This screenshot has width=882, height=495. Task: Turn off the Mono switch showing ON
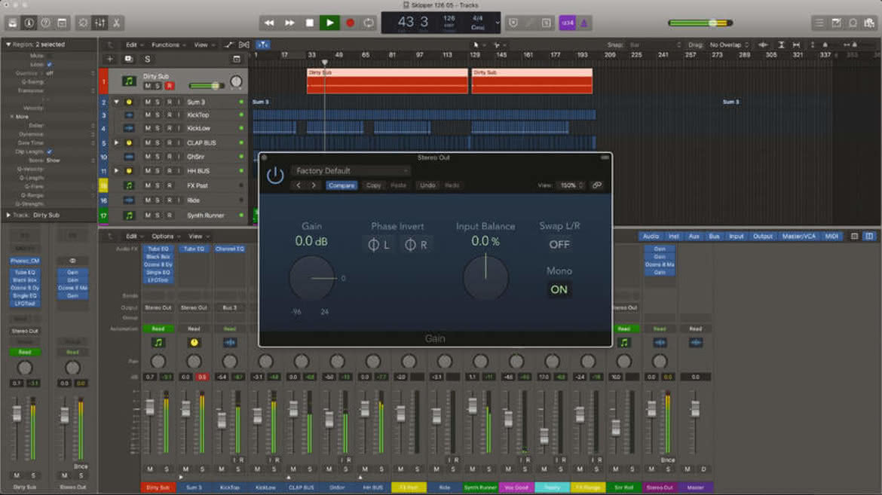point(559,289)
